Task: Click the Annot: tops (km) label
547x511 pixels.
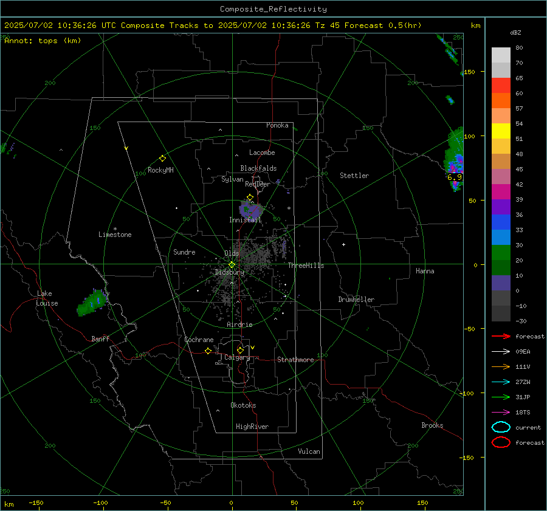Action: click(43, 41)
